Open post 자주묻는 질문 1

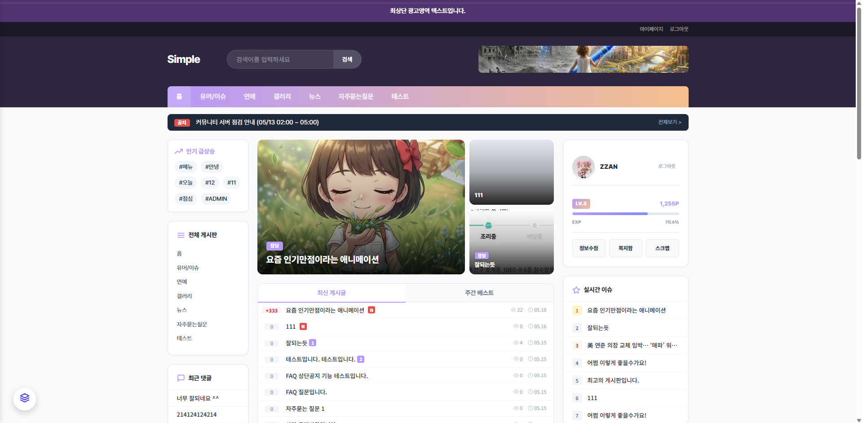click(305, 409)
